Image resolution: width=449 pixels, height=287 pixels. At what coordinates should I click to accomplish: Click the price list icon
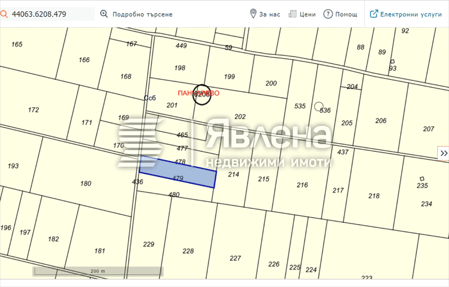click(292, 13)
